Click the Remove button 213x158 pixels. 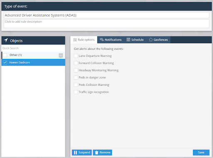point(102,153)
